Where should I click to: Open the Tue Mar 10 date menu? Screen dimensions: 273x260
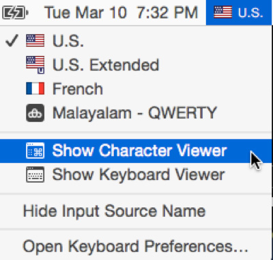tap(85, 12)
